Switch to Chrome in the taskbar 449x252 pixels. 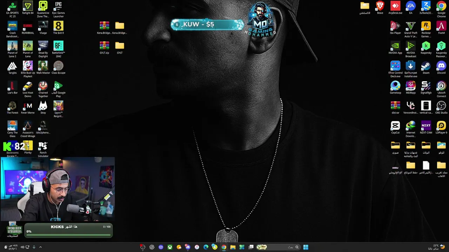pyautogui.click(x=224, y=247)
